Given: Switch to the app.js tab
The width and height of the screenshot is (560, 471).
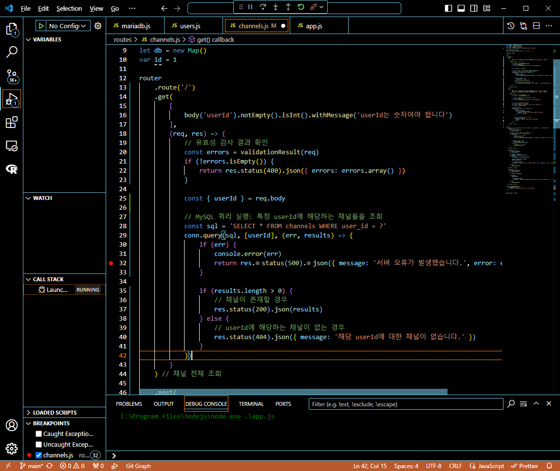Looking at the screenshot, I should (319, 26).
